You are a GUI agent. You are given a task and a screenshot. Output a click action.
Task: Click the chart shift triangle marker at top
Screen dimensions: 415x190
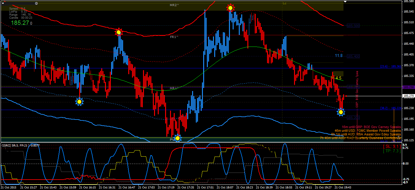(345, 2)
